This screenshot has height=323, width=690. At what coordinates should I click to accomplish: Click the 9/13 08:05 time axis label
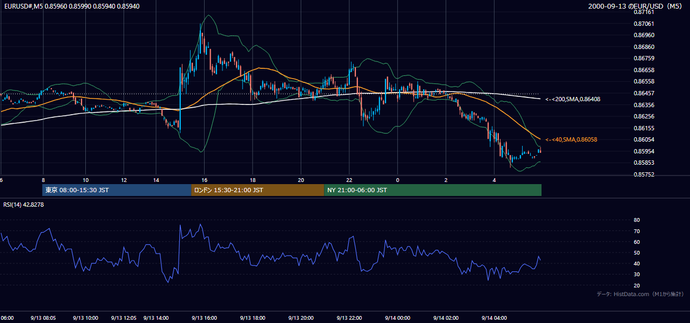[x=42, y=318]
